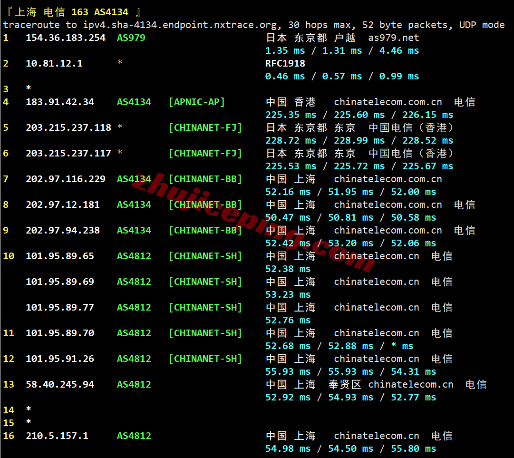Image resolution: width=514 pixels, height=458 pixels.
Task: Click the [APNIC-AP] tag on hop 4
Action: 196,102
